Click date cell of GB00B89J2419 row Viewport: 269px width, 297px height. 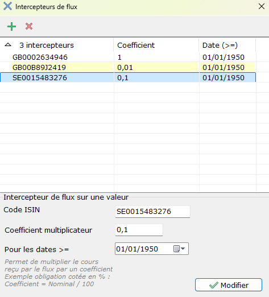click(x=227, y=68)
